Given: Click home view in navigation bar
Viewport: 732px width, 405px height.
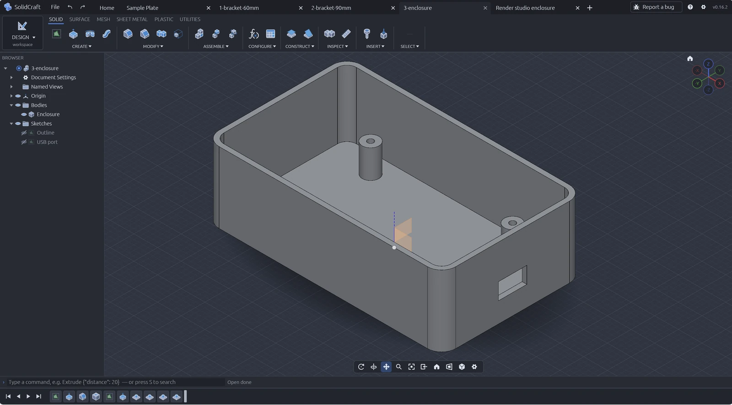Looking at the screenshot, I should (436, 367).
